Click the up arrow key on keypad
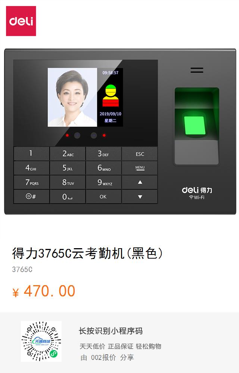 tap(140, 182)
